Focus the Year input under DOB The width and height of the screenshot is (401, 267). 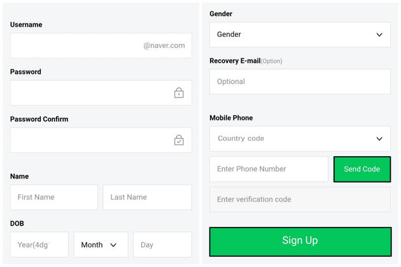tap(39, 245)
